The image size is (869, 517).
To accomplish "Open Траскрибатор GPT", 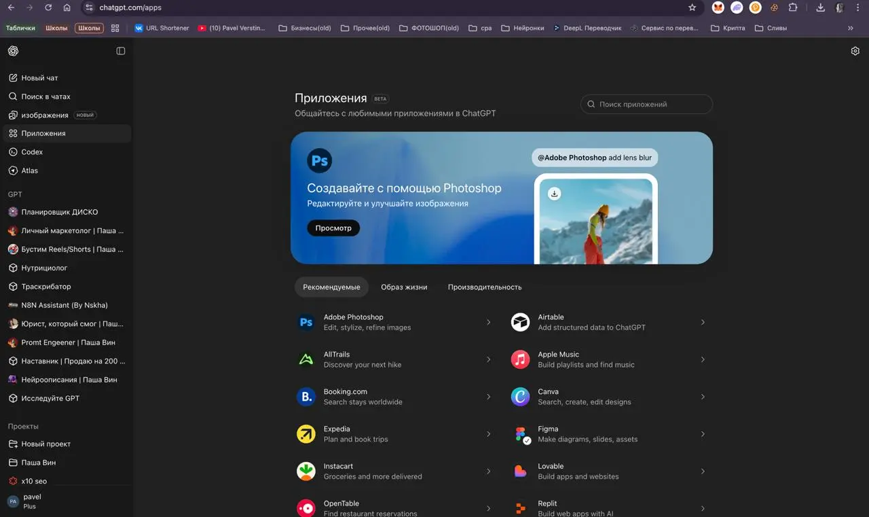I will point(67,287).
